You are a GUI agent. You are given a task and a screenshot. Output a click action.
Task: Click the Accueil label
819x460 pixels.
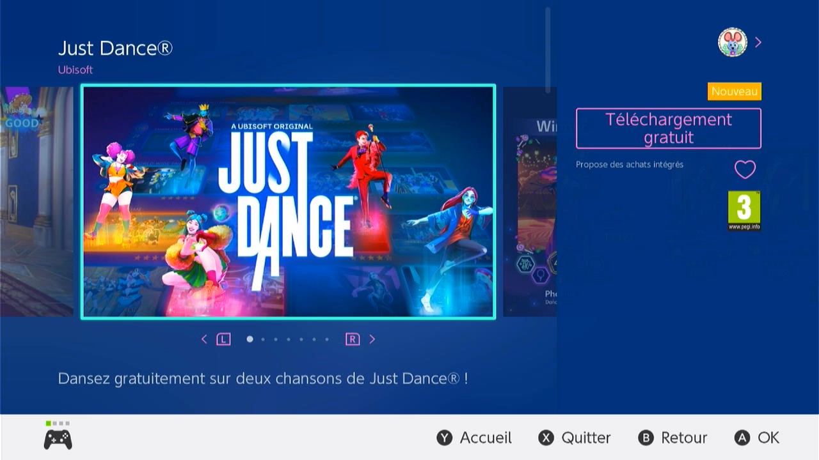(486, 438)
